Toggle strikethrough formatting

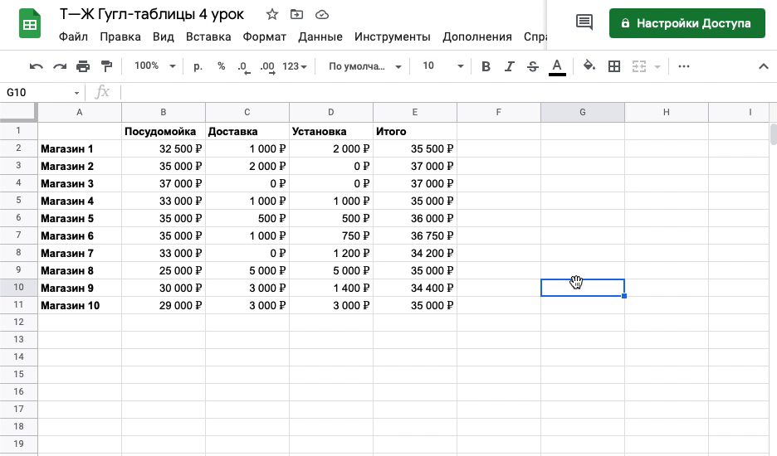pyautogui.click(x=533, y=66)
